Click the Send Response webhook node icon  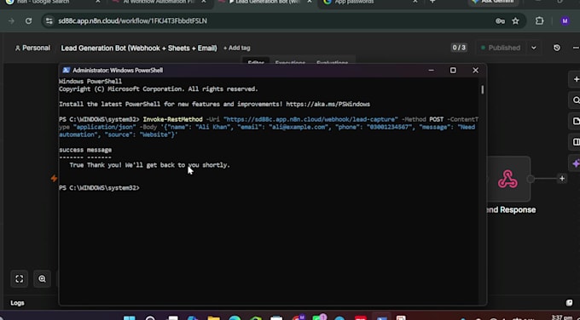coord(507,179)
